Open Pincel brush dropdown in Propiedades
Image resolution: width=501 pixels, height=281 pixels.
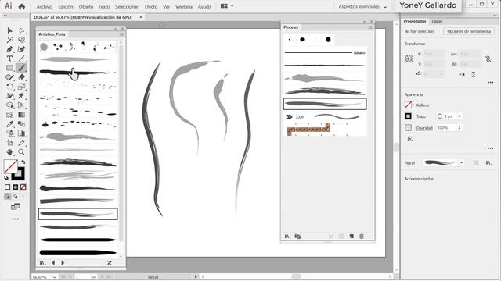point(461,162)
